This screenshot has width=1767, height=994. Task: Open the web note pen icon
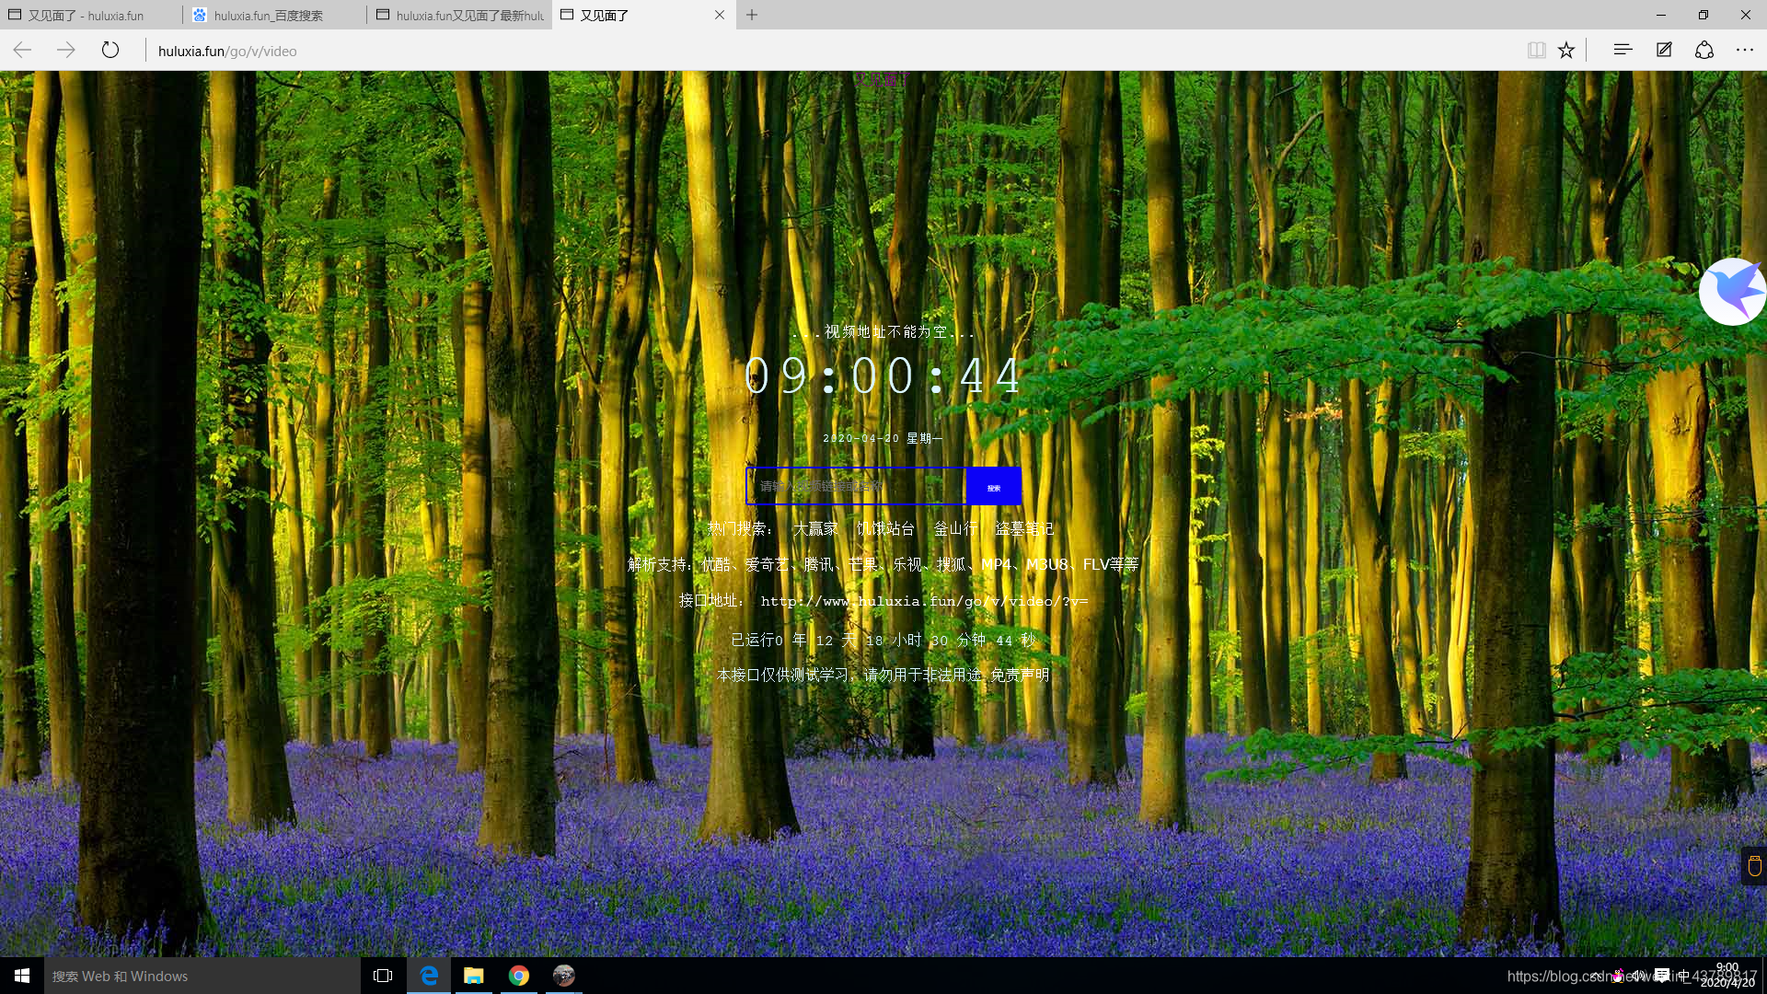1664,51
